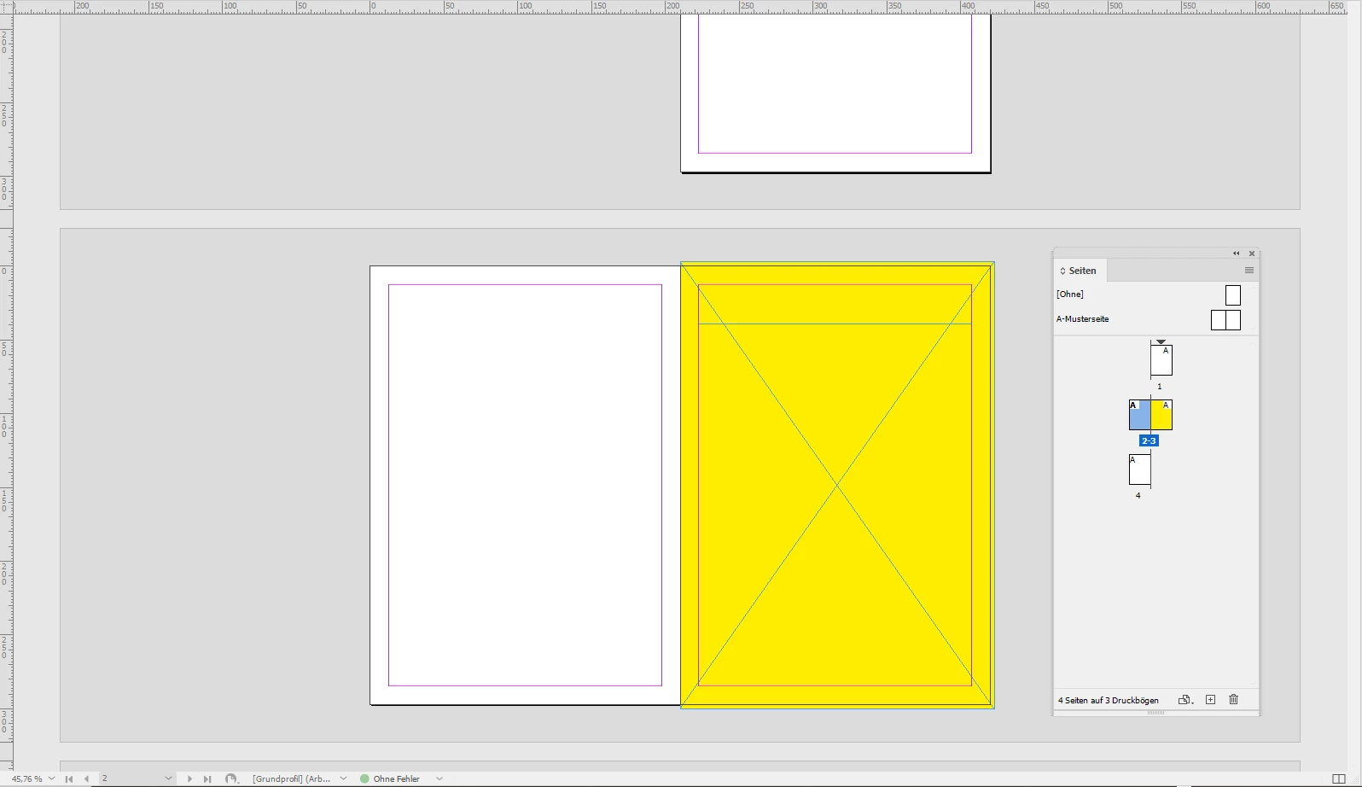Open the zoom level dropdown

pyautogui.click(x=52, y=778)
